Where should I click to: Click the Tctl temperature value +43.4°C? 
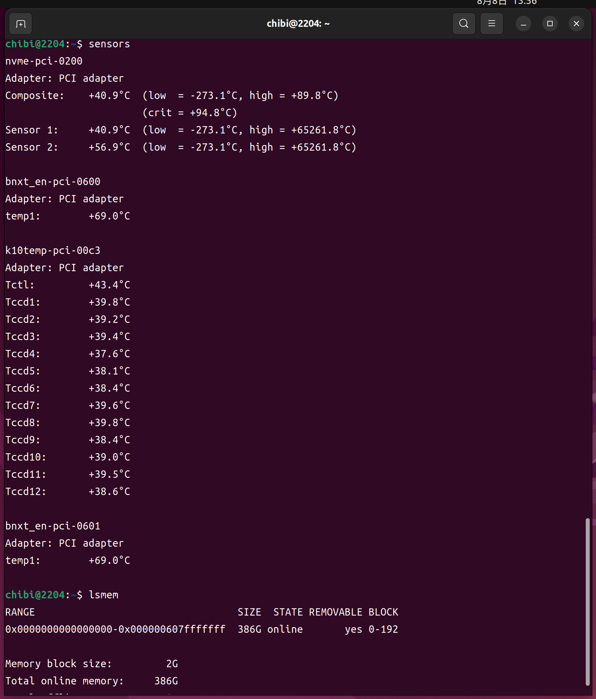(x=109, y=285)
